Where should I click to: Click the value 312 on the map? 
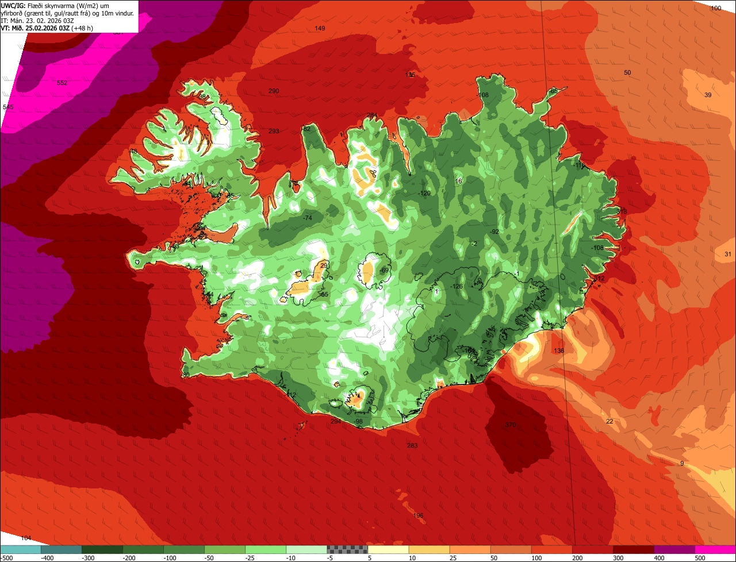click(x=599, y=279)
